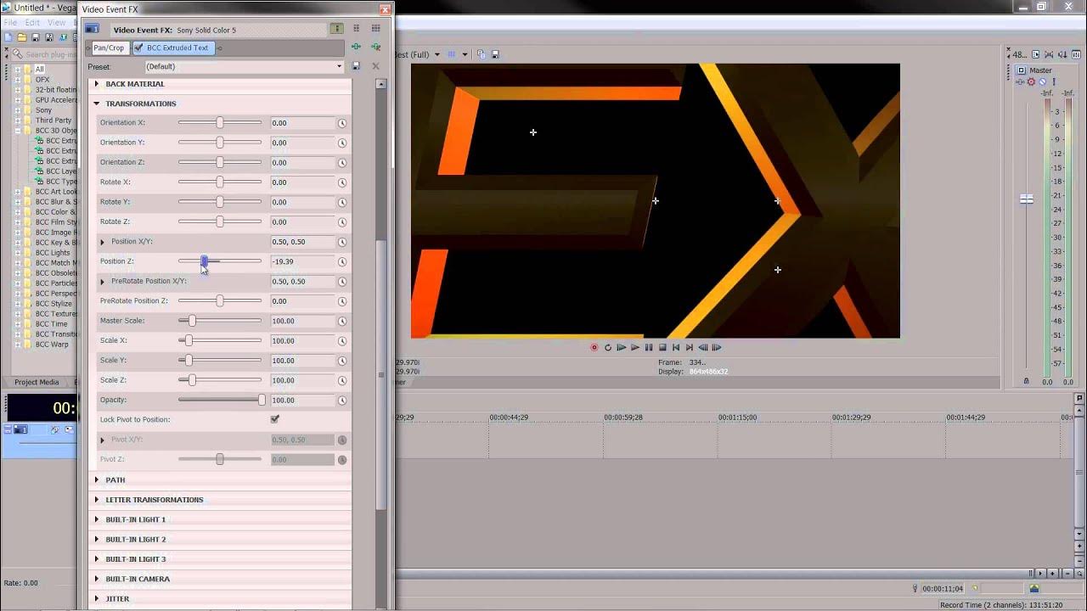
Task: Select the Pan/Crop chain item
Action: click(109, 48)
